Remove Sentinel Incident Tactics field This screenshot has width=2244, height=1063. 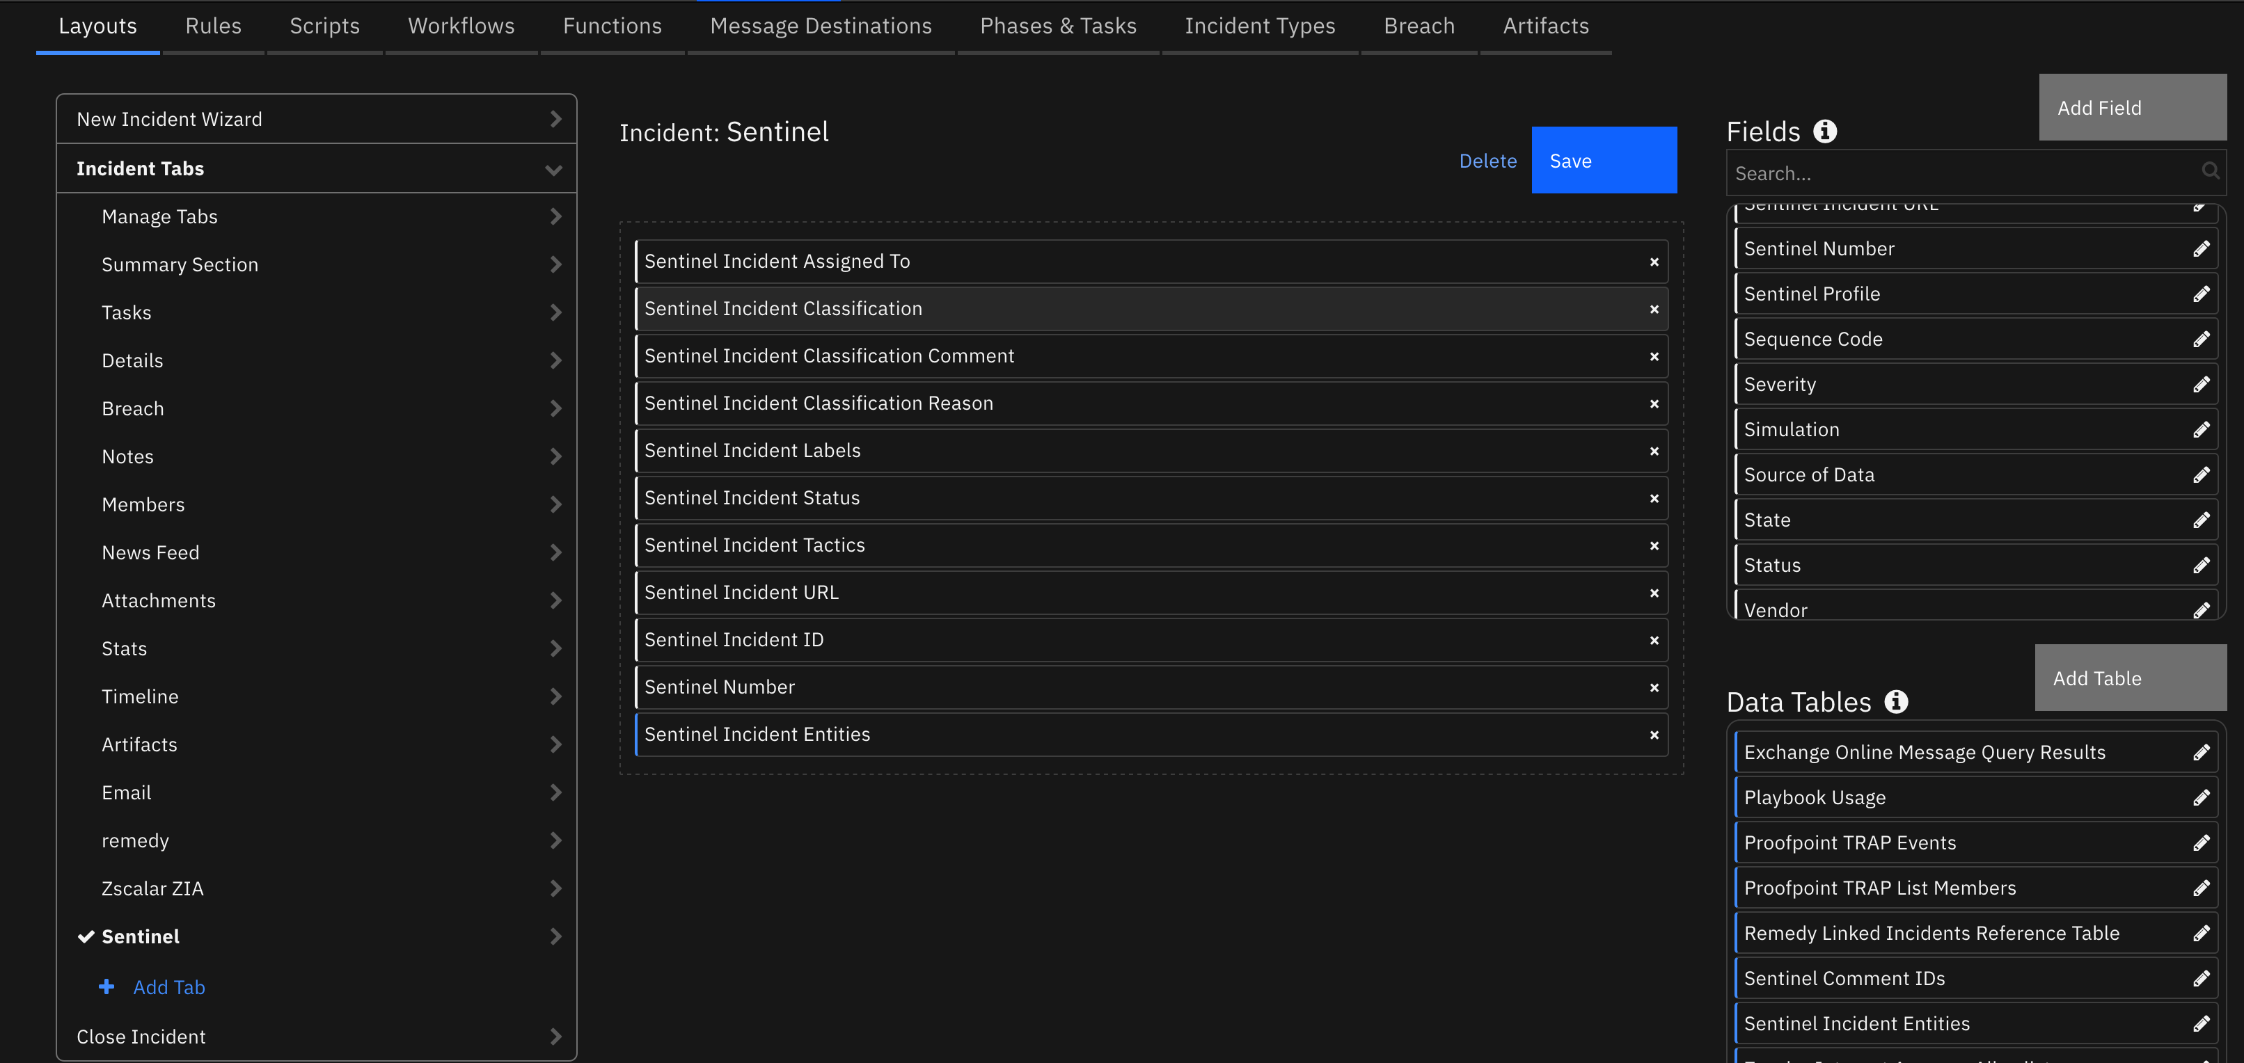1653,546
